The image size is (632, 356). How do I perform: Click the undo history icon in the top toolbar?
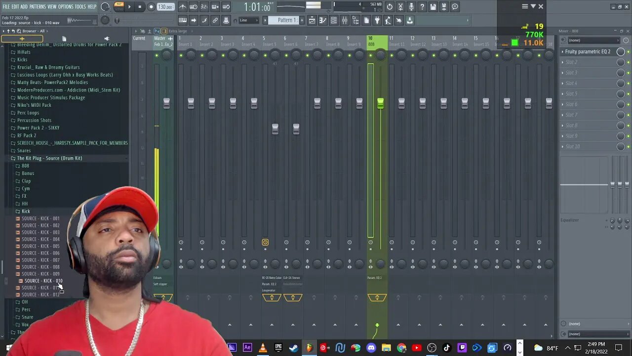pos(390,7)
